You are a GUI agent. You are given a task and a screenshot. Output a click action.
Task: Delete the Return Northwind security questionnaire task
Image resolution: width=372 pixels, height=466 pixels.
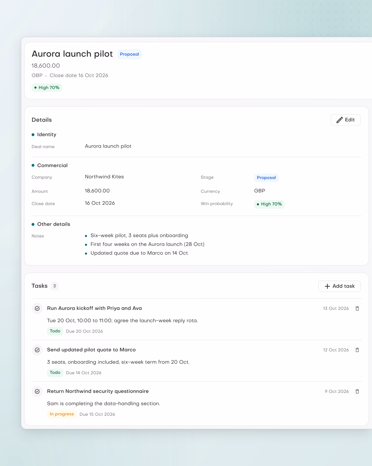[357, 391]
